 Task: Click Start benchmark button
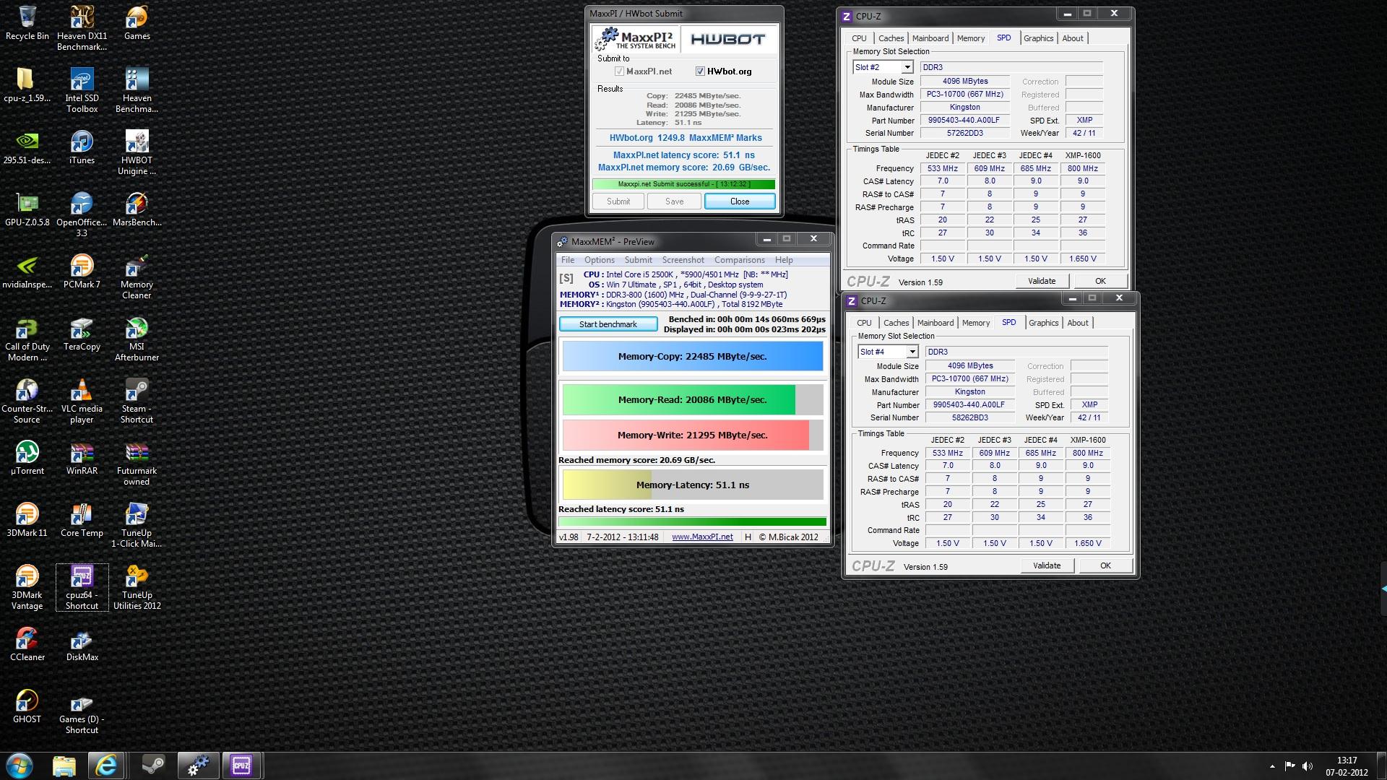tap(608, 324)
